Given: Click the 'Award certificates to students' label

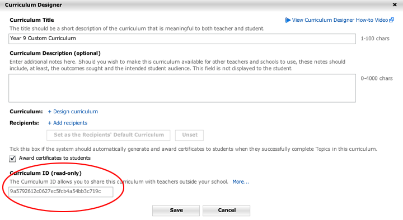Looking at the screenshot, I should click(x=55, y=158).
